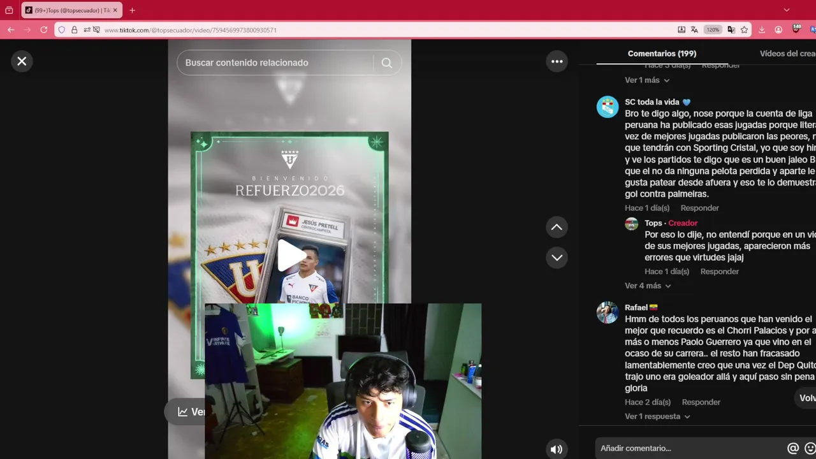
Task: Open the three-dots more options menu
Action: point(557,61)
